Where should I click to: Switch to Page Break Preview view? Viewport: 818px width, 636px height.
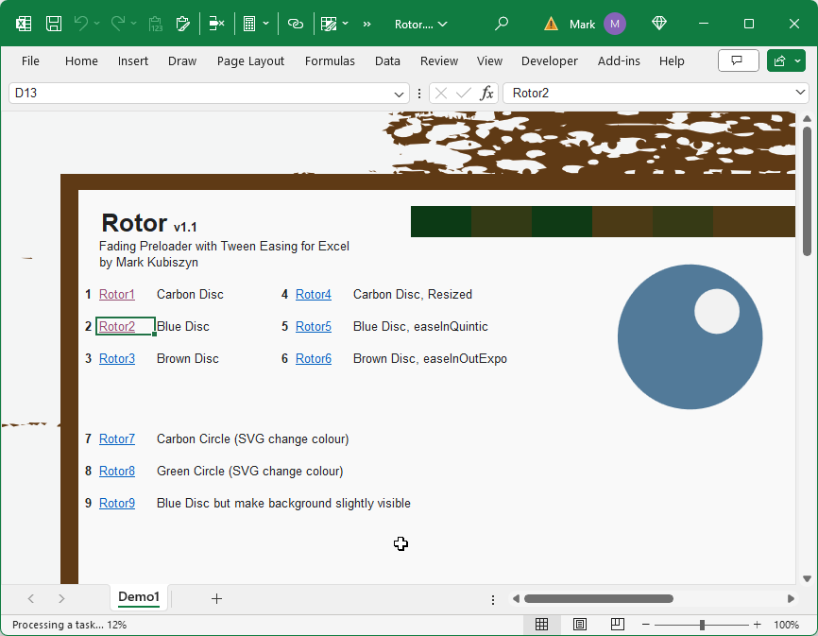(617, 625)
